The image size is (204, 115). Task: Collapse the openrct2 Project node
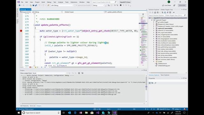coord(152,20)
